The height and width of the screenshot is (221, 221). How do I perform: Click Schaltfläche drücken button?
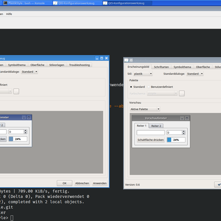click(151, 140)
